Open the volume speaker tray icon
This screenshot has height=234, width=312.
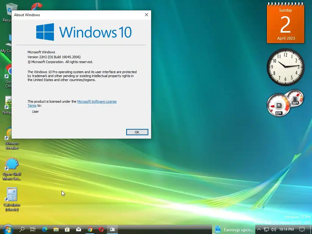click(x=274, y=230)
